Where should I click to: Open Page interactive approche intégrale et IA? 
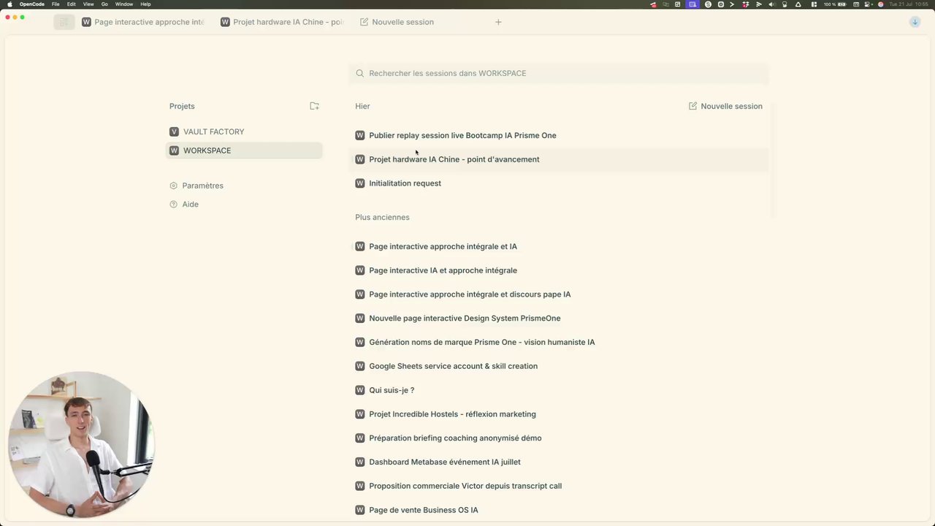(559, 246)
